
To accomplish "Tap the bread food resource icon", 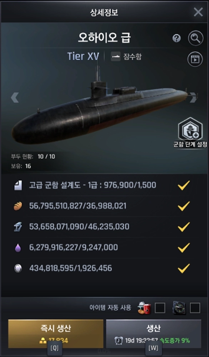I will (x=18, y=206).
